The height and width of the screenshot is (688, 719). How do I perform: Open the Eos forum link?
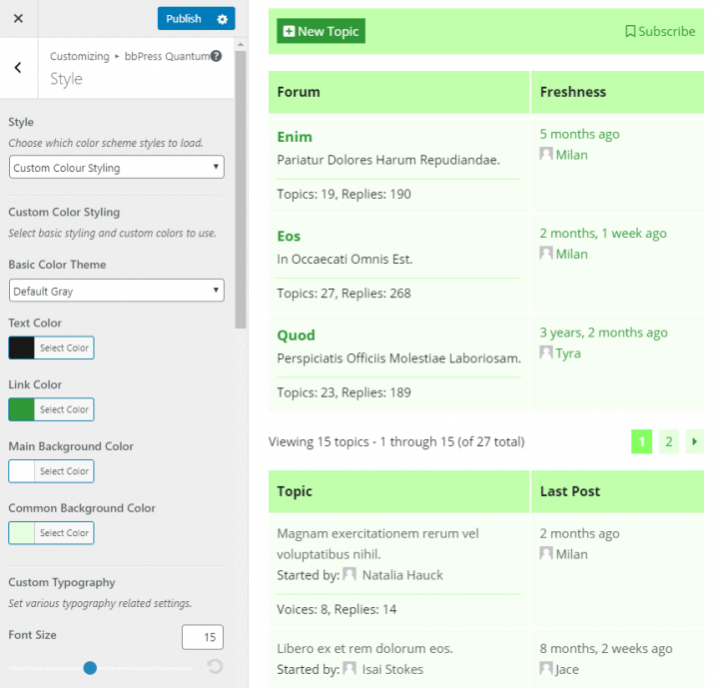[289, 236]
